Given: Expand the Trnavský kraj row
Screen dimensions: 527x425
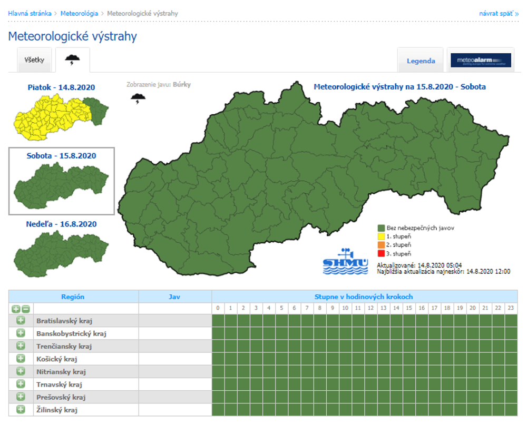Looking at the screenshot, I should 21,384.
